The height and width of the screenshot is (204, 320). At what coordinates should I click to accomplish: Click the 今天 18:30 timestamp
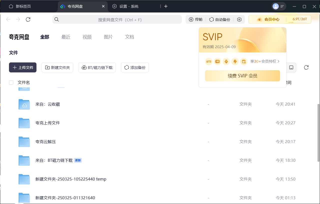pos(286,160)
